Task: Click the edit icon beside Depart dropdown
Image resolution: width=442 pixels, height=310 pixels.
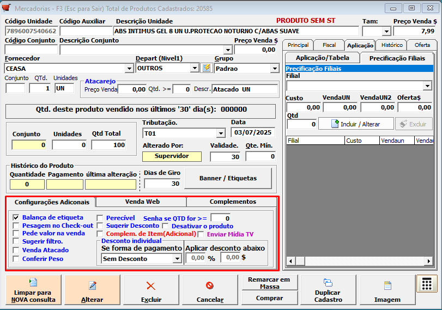Action: click(x=207, y=68)
